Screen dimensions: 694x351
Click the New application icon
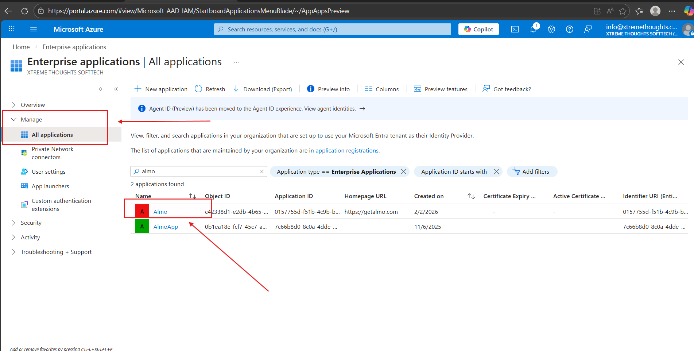(138, 89)
